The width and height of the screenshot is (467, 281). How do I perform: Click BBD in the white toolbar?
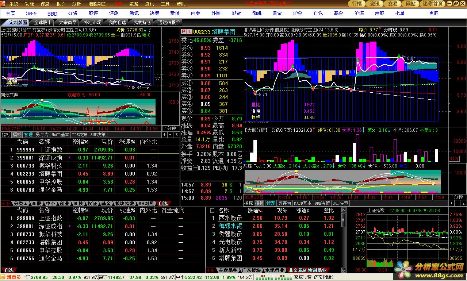coord(52,13)
